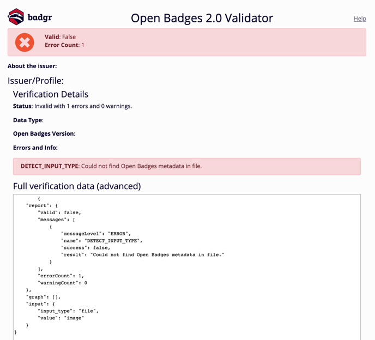Select the 'Error Count: 1' text
Viewport: 375px width, 340px height.
click(x=64, y=45)
